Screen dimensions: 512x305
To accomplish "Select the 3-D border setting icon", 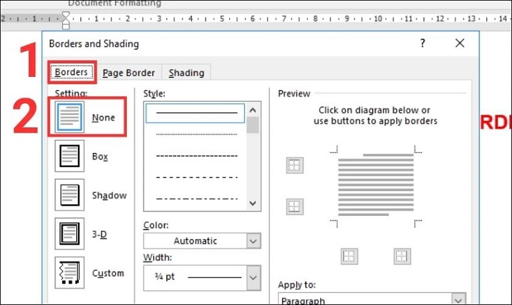I will coord(68,234).
